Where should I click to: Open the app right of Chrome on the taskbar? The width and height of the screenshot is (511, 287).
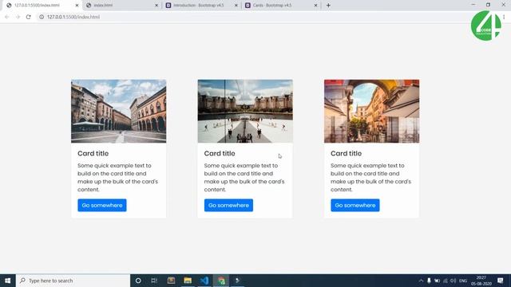(238, 281)
